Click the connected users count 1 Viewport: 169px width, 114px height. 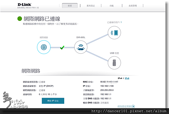121,22
